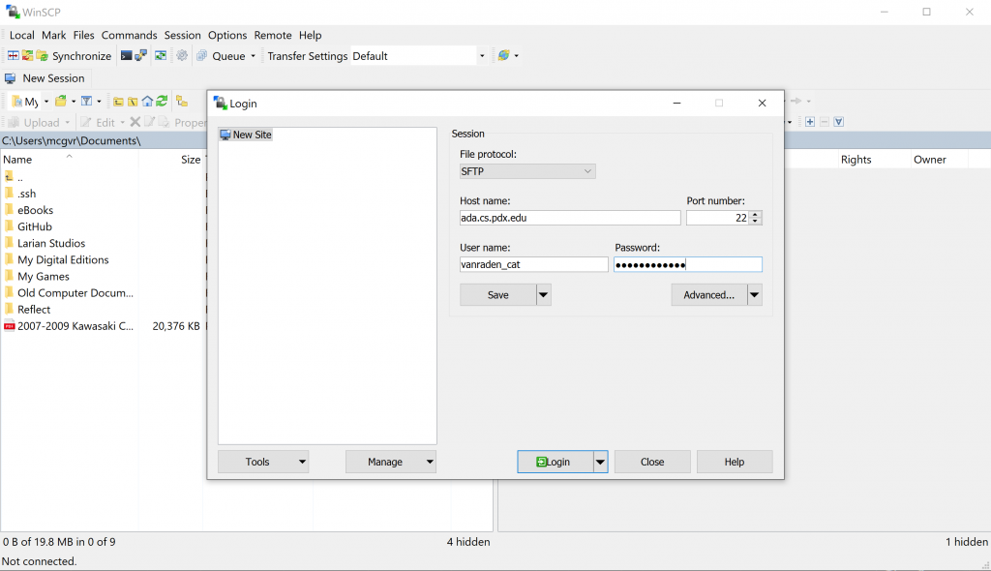Image resolution: width=991 pixels, height=571 pixels.
Task: Open the Preferences gear icon
Action: 182,55
